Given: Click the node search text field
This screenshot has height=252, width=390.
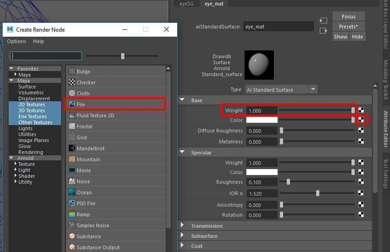Looking at the screenshot, I should [46, 56].
